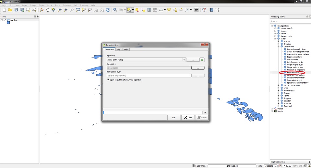Image resolution: width=311 pixels, height=168 pixels.
Task: Click the Input layer browse button
Action: tap(193, 60)
